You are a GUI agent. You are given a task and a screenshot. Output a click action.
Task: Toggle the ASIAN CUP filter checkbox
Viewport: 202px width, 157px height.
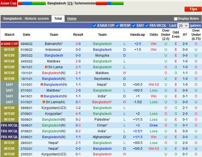pos(94,26)
